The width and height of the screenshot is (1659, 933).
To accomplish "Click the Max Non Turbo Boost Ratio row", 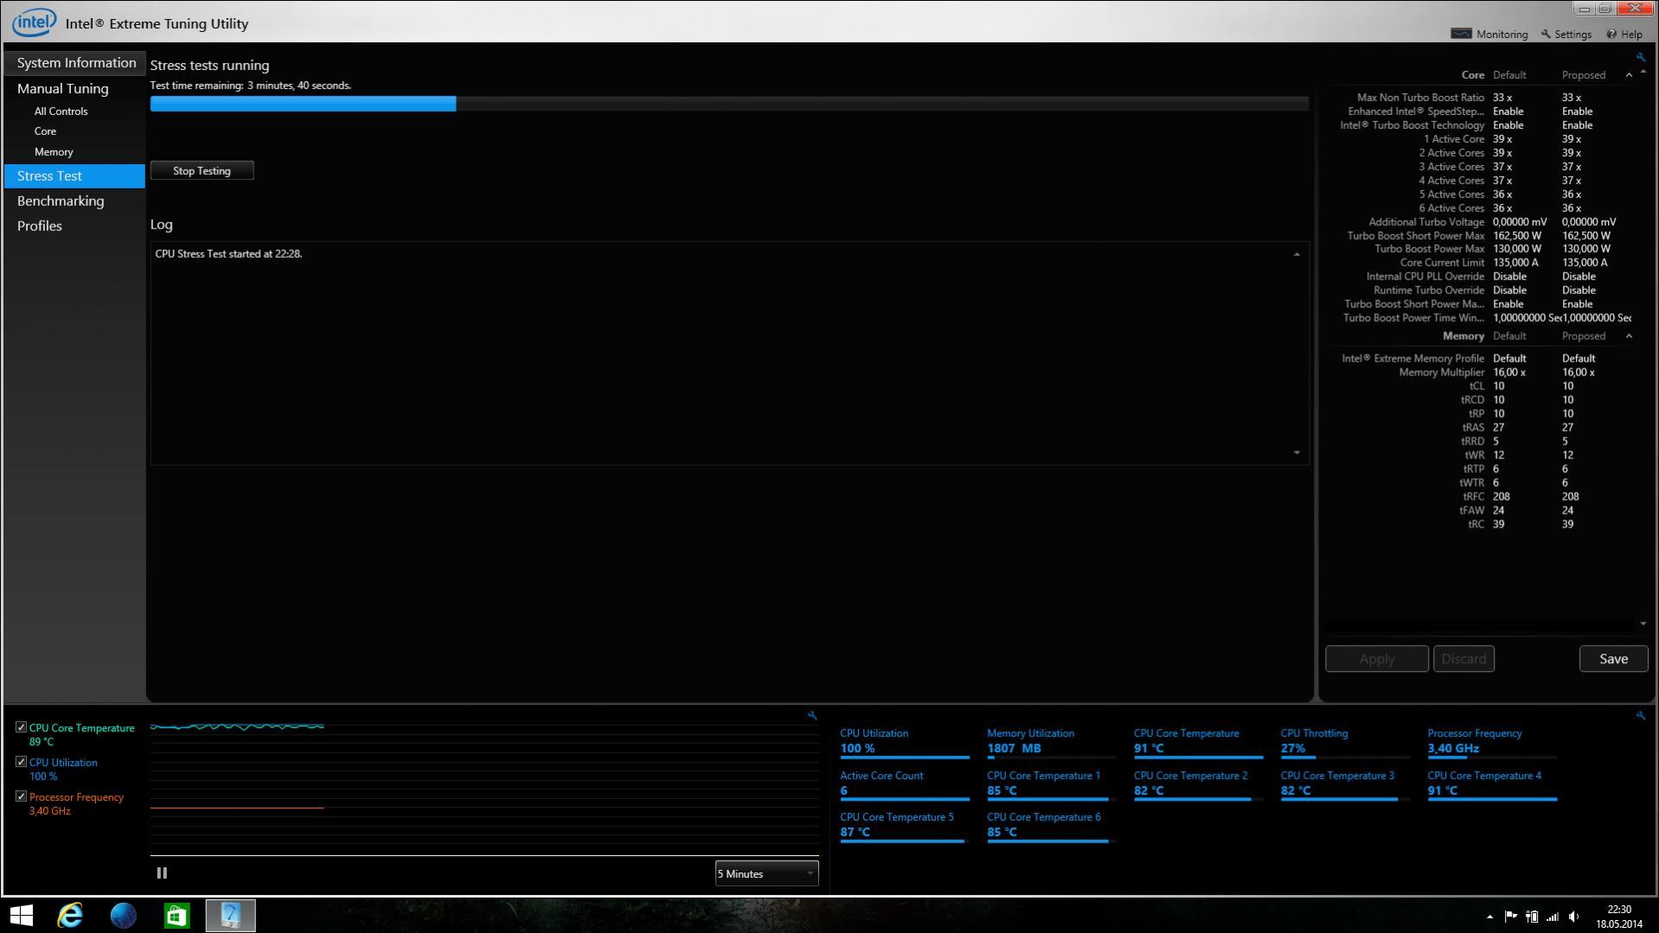I will (x=1479, y=98).
